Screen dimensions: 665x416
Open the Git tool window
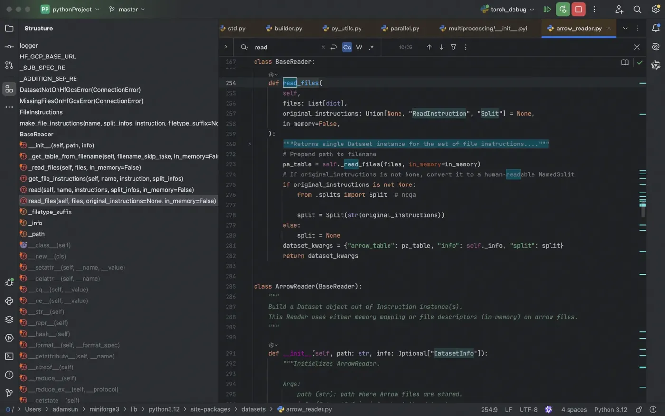[9, 393]
